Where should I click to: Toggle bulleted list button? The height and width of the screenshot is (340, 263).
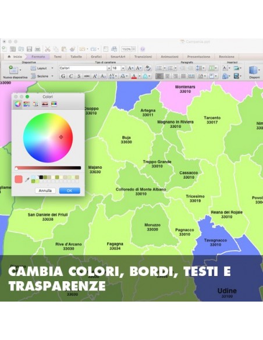[x=159, y=68]
